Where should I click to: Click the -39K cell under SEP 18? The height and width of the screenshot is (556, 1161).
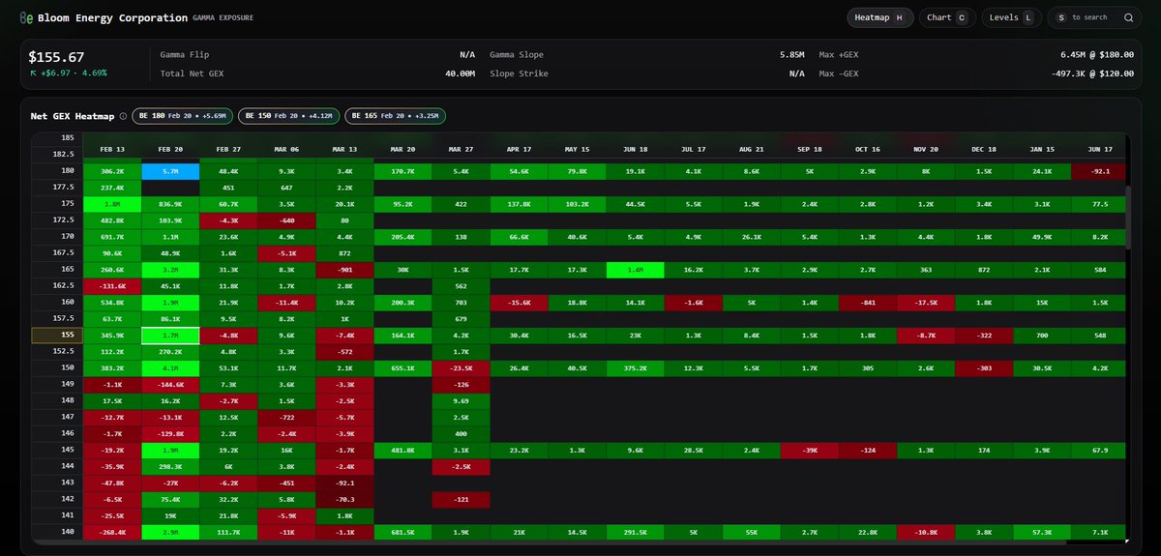(x=809, y=450)
